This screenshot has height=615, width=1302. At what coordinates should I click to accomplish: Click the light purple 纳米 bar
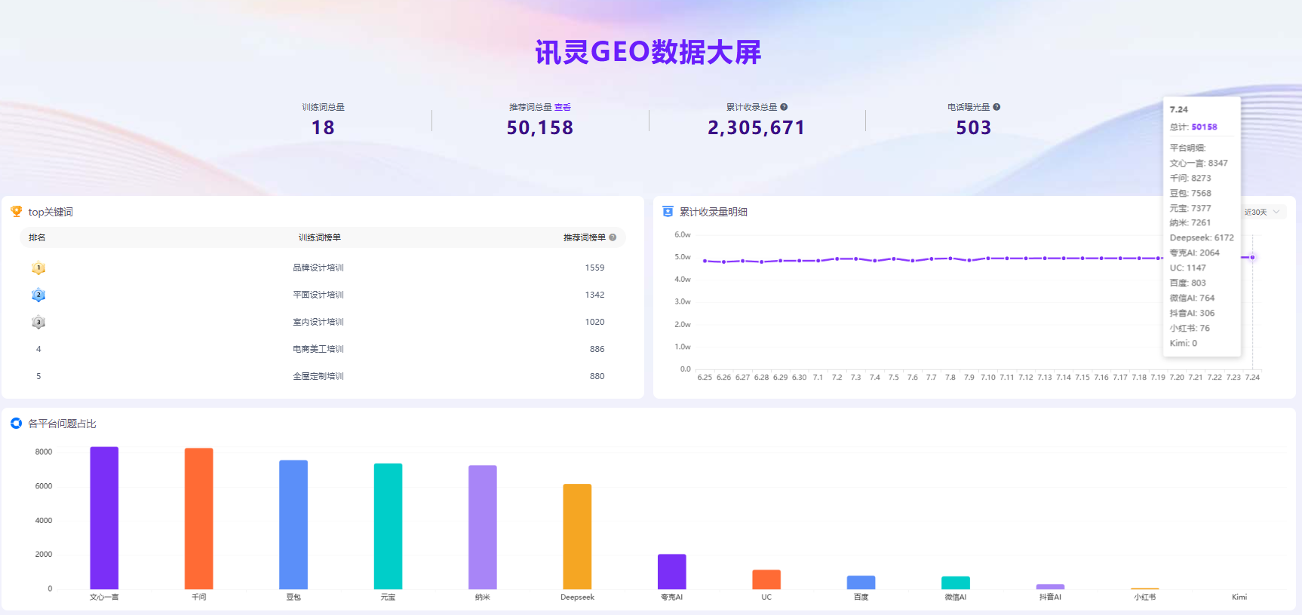(483, 527)
